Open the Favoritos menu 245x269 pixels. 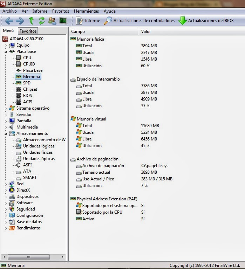coord(61,11)
